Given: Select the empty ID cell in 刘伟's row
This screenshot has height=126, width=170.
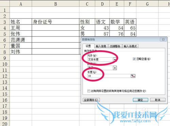Looking at the screenshot, I should pos(55,52).
